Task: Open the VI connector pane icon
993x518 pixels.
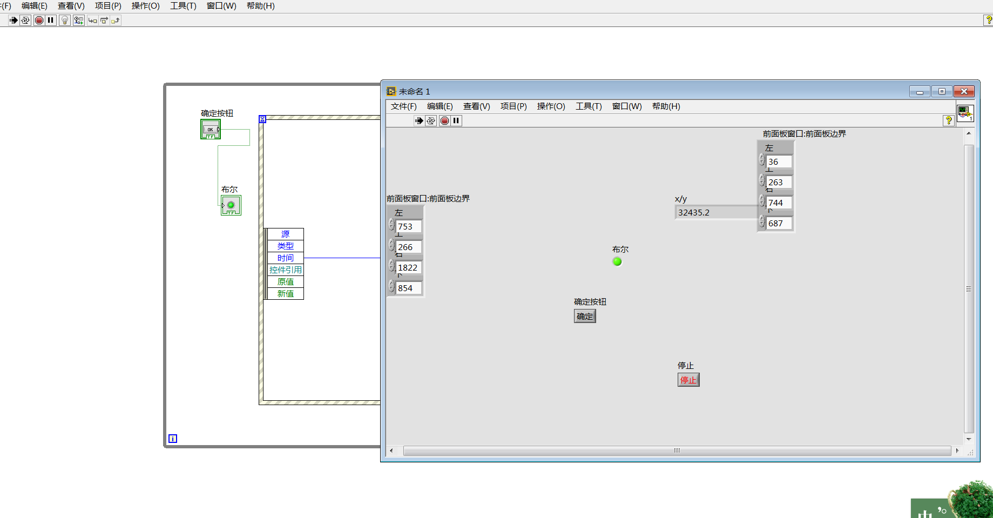Action: pos(965,113)
